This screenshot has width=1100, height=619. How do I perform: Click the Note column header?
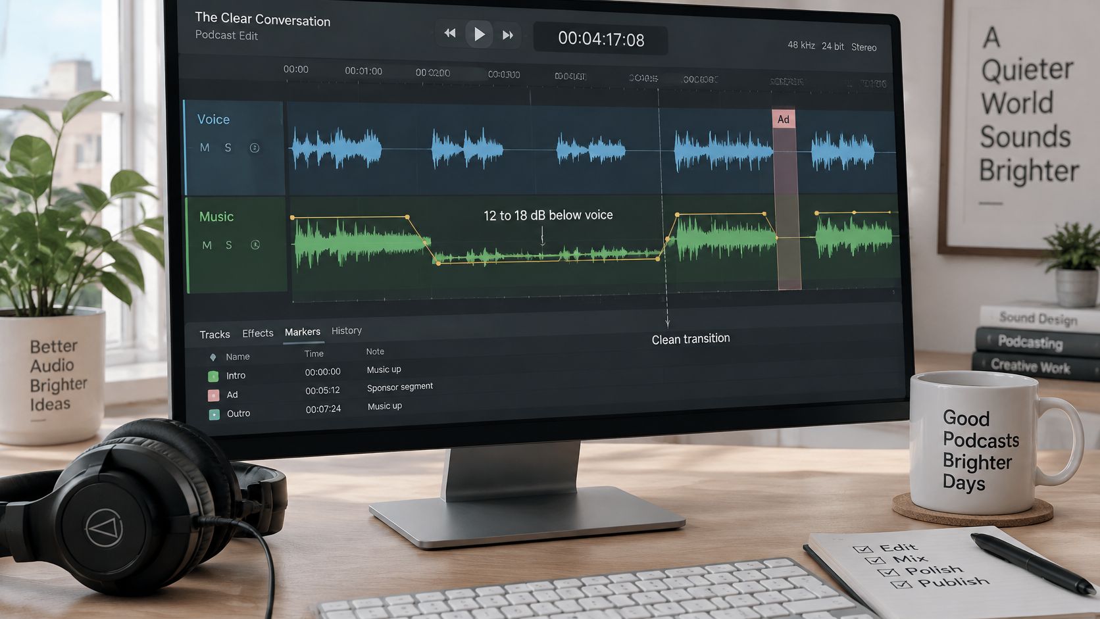375,352
